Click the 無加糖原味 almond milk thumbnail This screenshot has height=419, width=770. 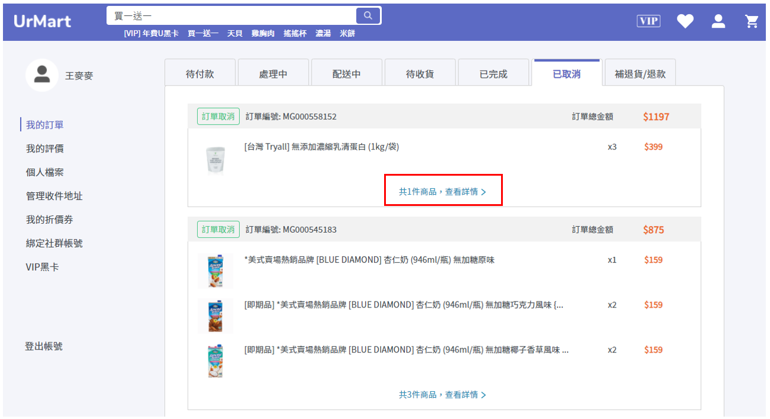click(x=216, y=271)
